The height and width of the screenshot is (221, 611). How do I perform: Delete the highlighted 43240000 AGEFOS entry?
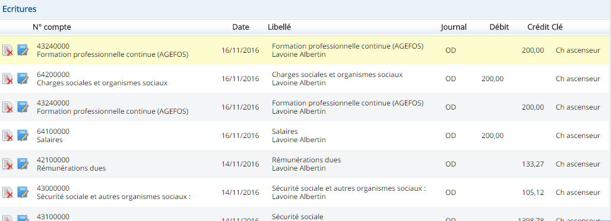click(x=8, y=50)
